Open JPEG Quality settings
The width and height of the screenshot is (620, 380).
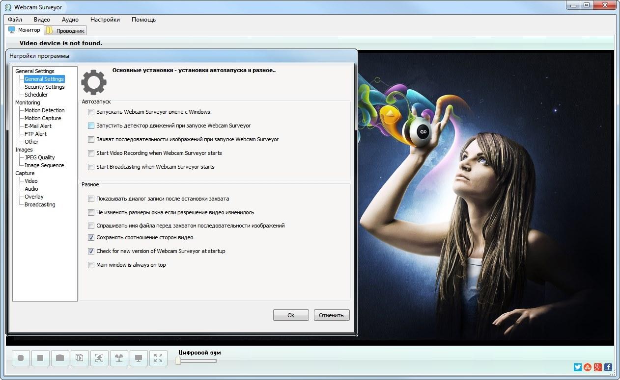pos(40,157)
